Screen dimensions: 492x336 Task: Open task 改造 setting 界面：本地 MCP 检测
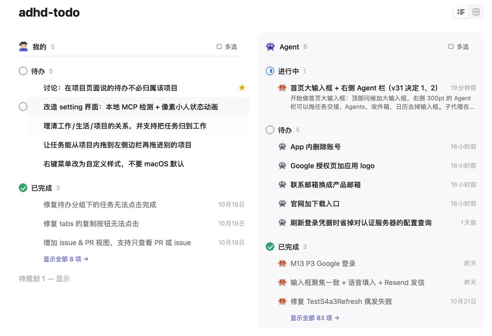click(x=131, y=107)
